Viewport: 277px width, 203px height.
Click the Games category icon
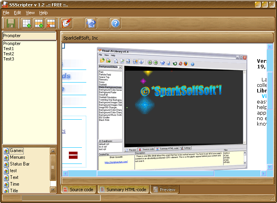[x=6, y=150]
